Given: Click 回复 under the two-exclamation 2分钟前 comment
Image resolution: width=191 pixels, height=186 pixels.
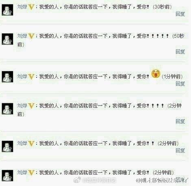Looking at the screenshot, I should (180, 150).
